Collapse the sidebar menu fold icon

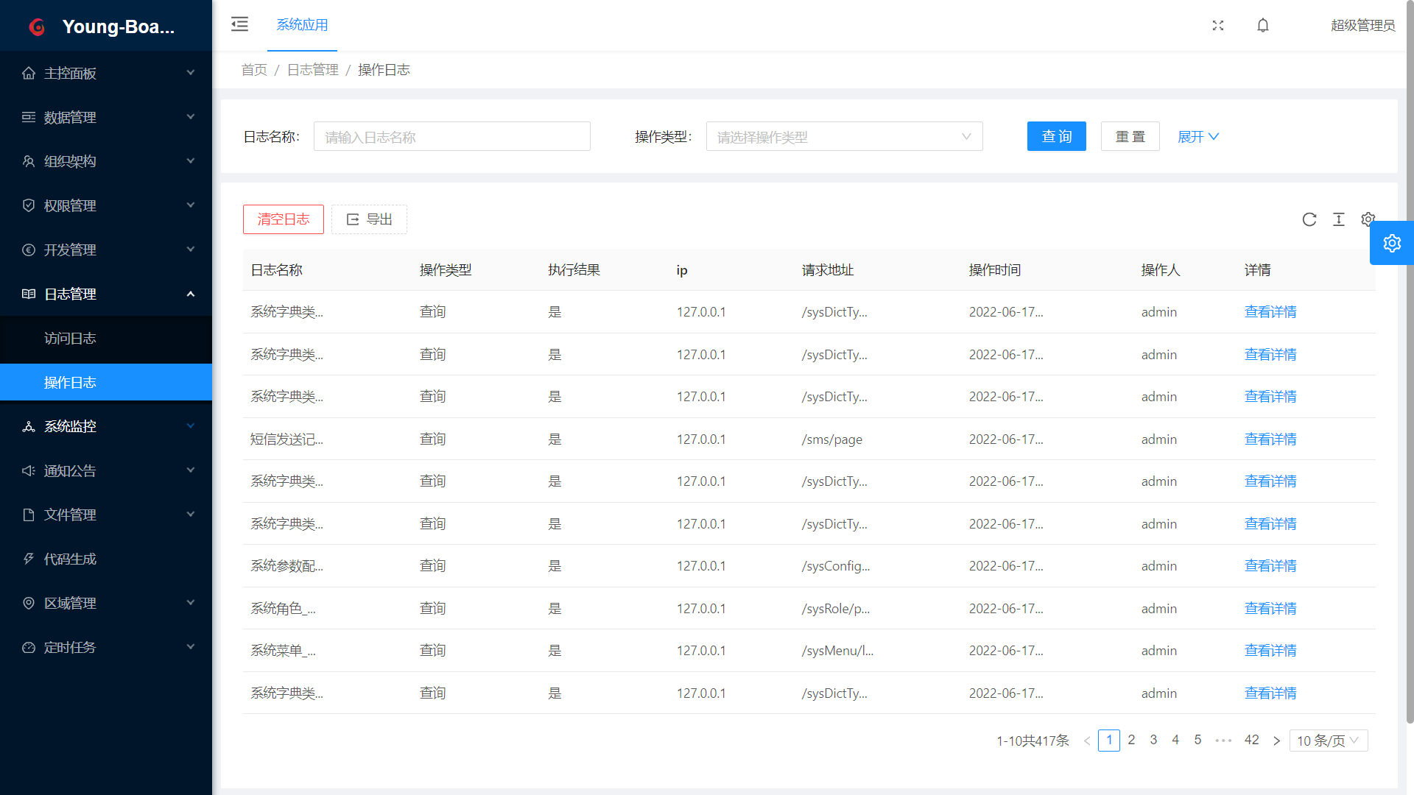coord(239,24)
